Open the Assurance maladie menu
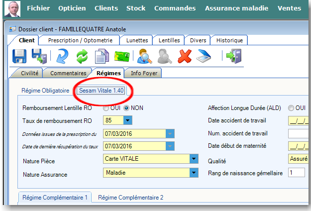This screenshot has width=311, height=211. [237, 8]
